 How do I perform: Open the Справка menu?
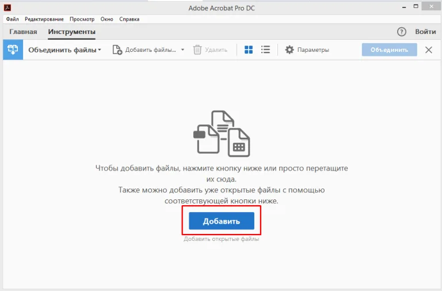point(129,19)
